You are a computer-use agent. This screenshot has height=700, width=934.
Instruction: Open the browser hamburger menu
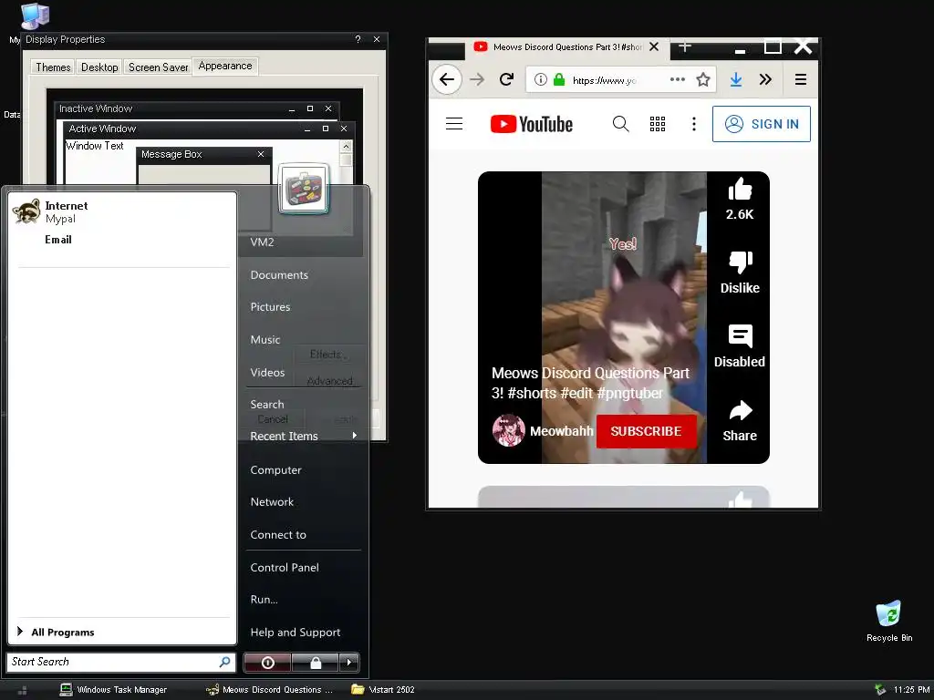tap(801, 79)
